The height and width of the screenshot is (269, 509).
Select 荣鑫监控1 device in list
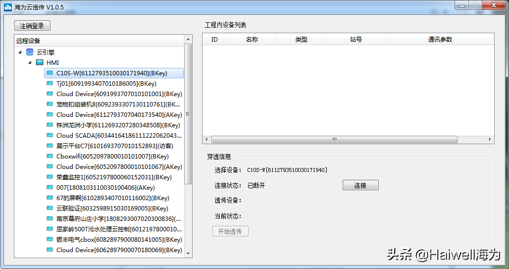coord(114,177)
